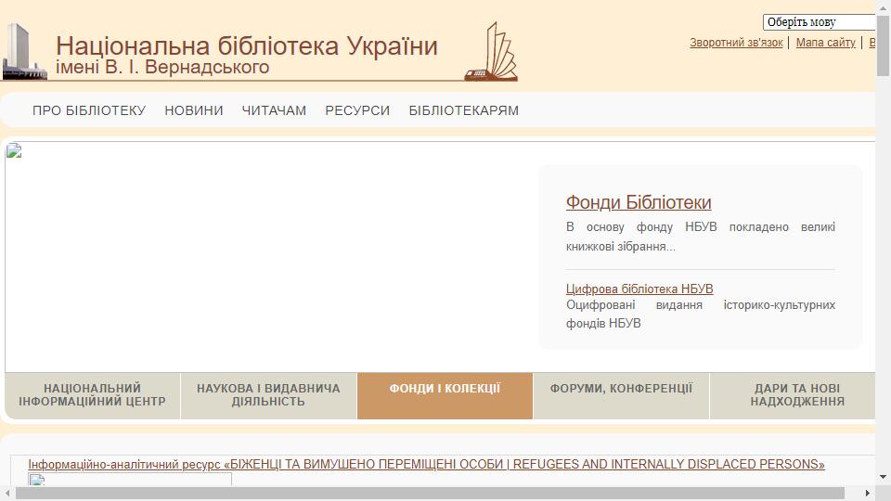Click the Національна бібліотека України site title
This screenshot has height=501, width=891.
[x=247, y=46]
